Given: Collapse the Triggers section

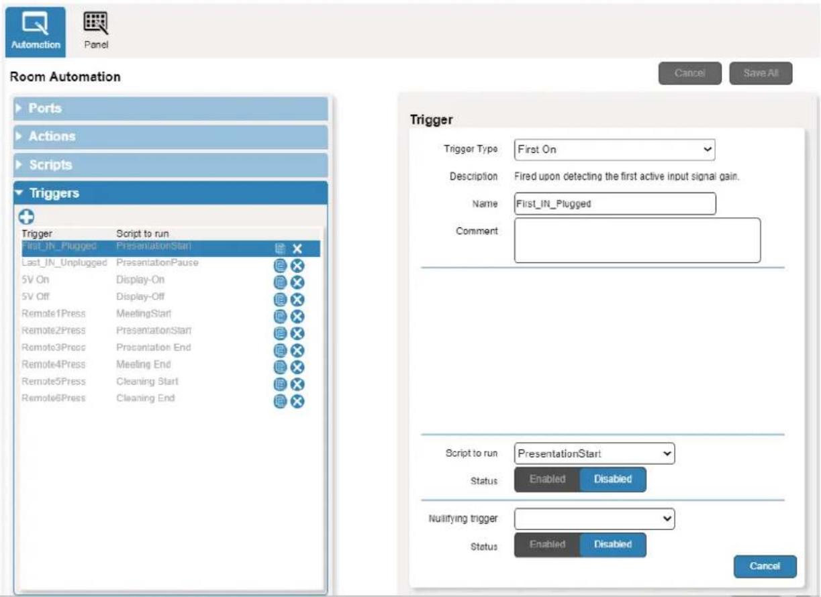Looking at the screenshot, I should coord(171,193).
